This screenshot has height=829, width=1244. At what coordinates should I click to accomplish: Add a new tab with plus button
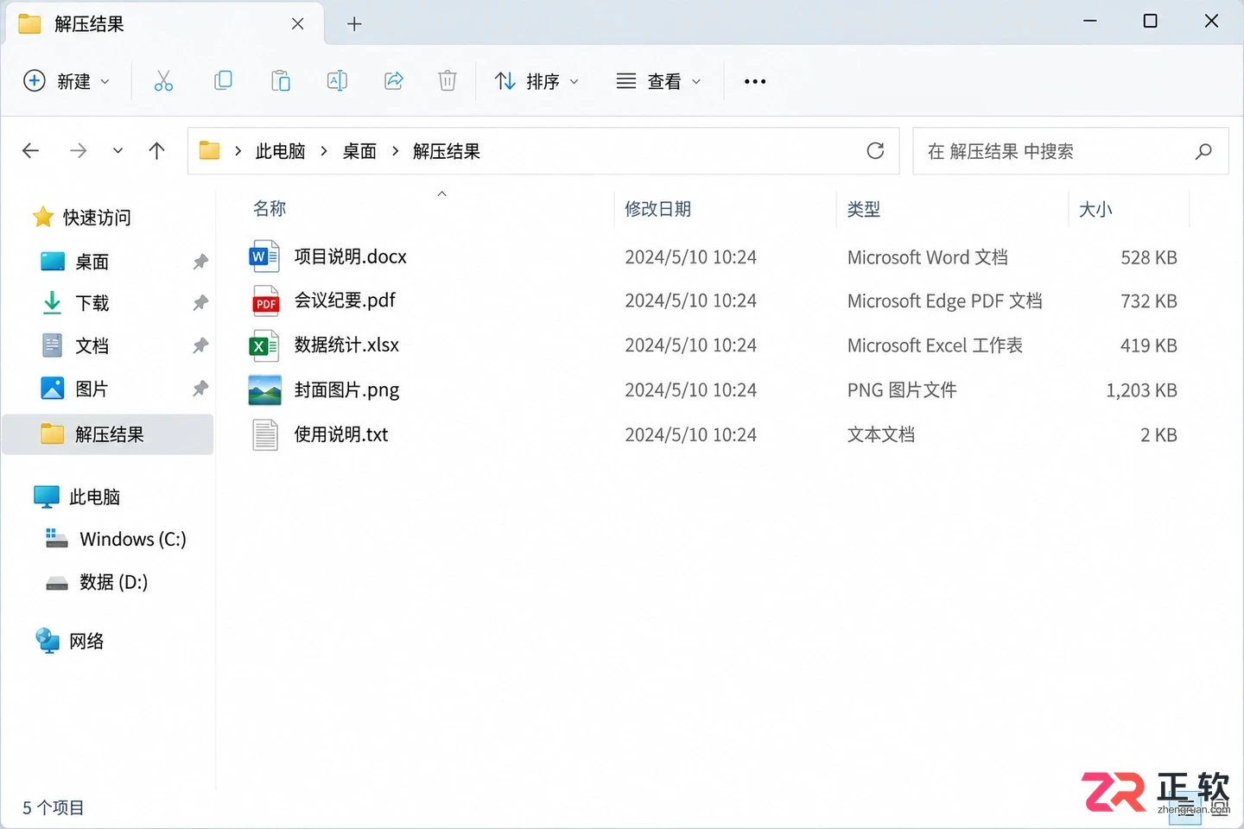tap(354, 23)
